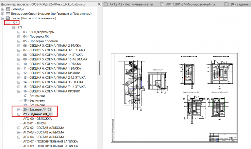Expand sheet 12 - СЕКЦИЯ 5 ПЛАНА КРОВЛИ

(x=19, y=73)
